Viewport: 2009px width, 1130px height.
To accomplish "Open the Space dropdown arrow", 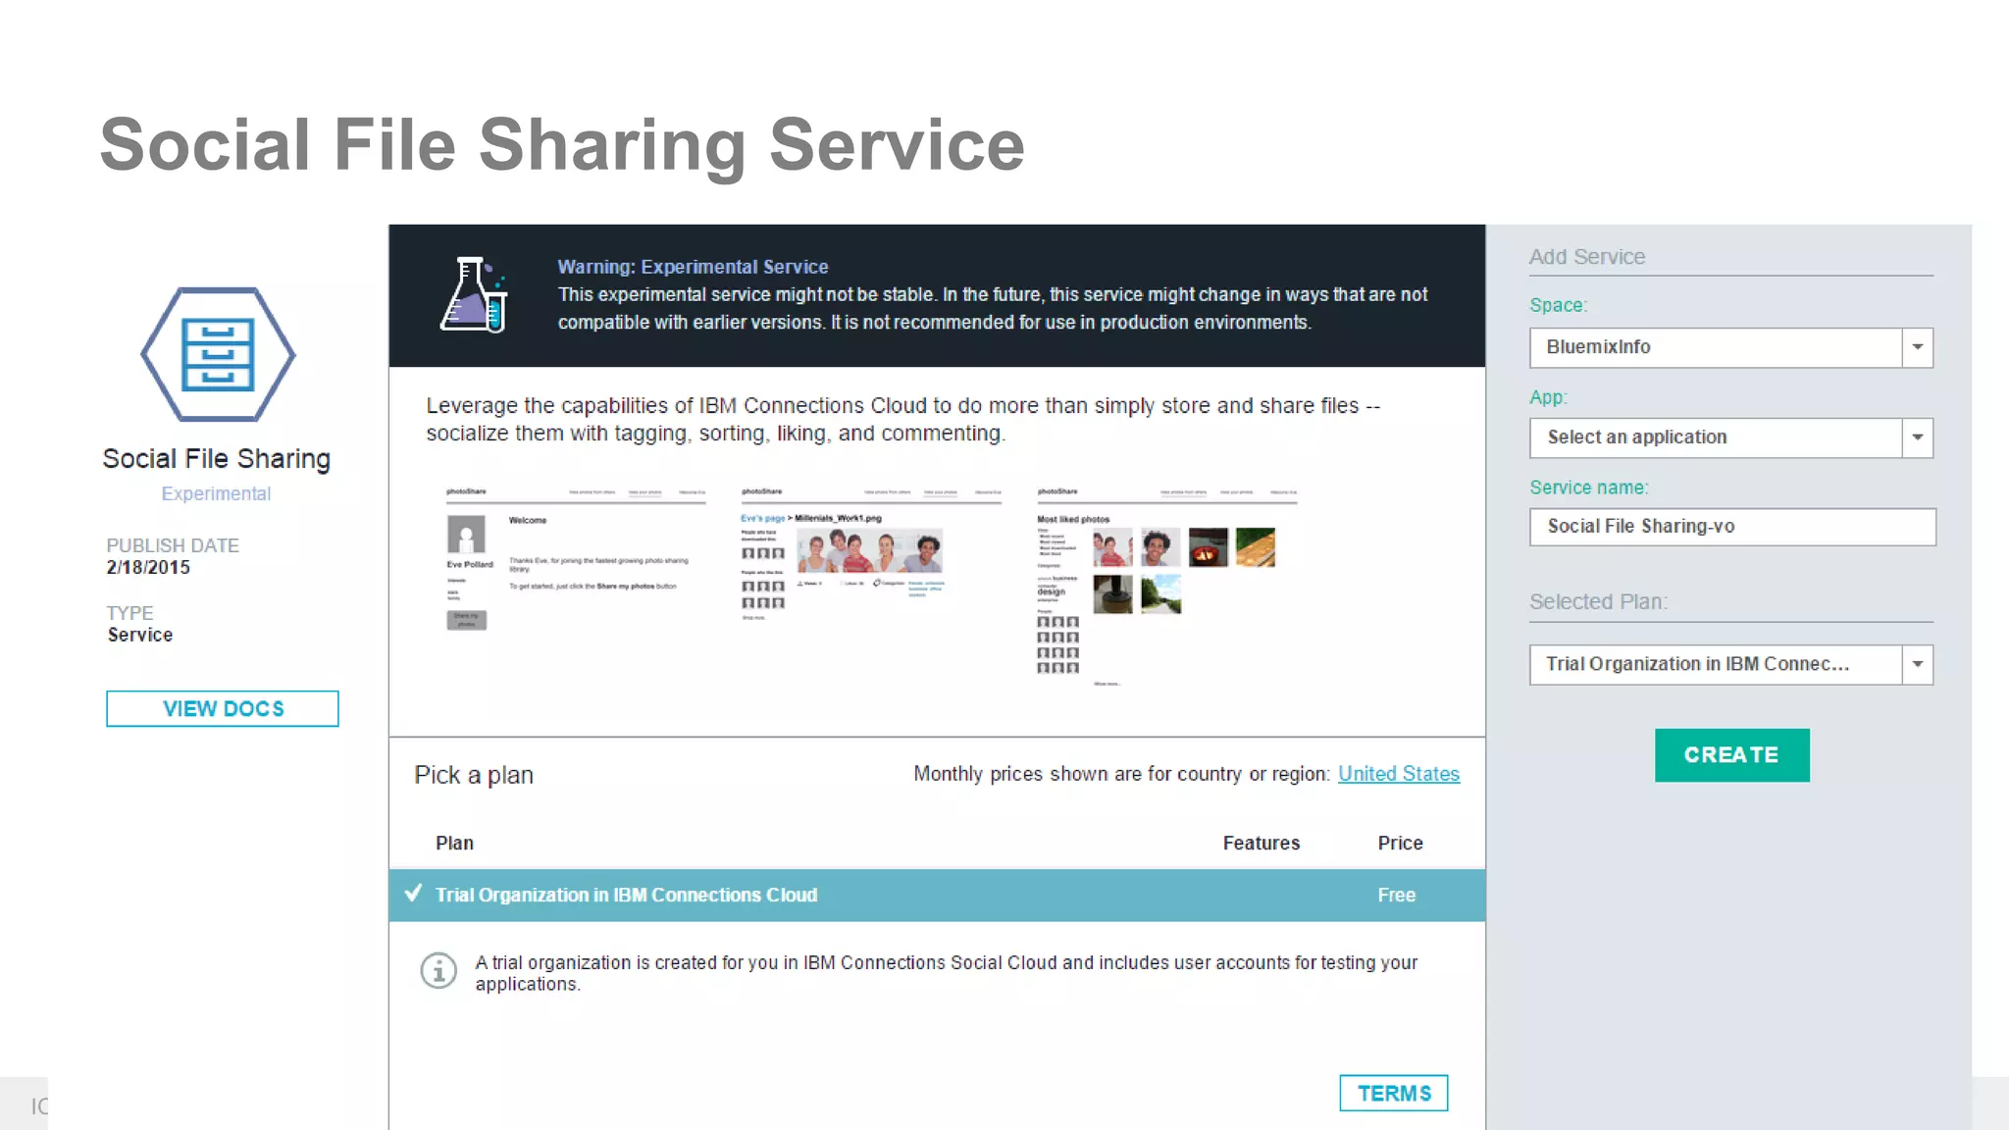I will pyautogui.click(x=1917, y=347).
